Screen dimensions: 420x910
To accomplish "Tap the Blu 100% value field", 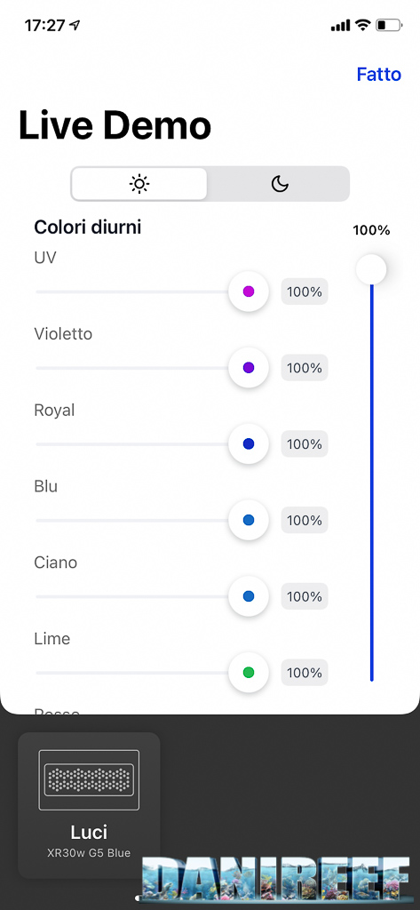I will click(x=305, y=521).
